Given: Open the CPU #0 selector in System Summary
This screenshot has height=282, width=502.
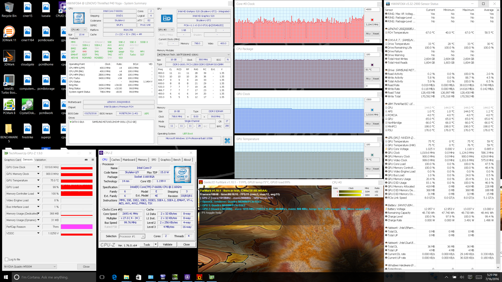Looking at the screenshot, I should pyautogui.click(x=79, y=30).
